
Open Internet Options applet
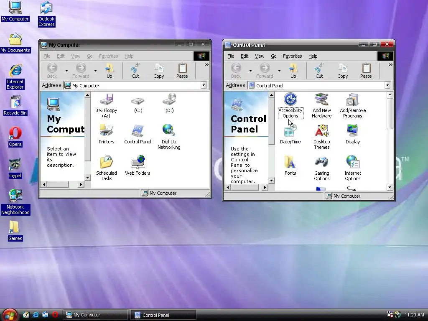pyautogui.click(x=353, y=168)
